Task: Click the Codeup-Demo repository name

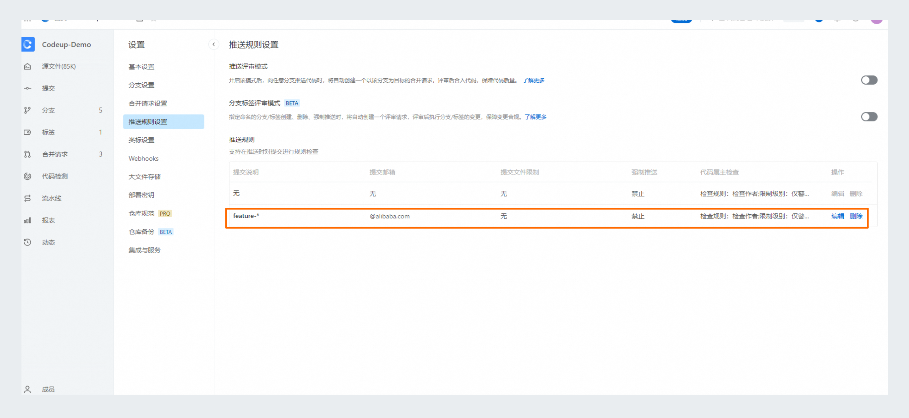Action: pos(66,45)
